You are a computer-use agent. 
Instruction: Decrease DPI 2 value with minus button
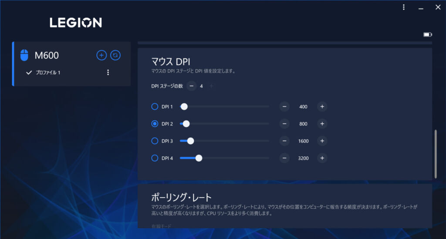click(284, 124)
